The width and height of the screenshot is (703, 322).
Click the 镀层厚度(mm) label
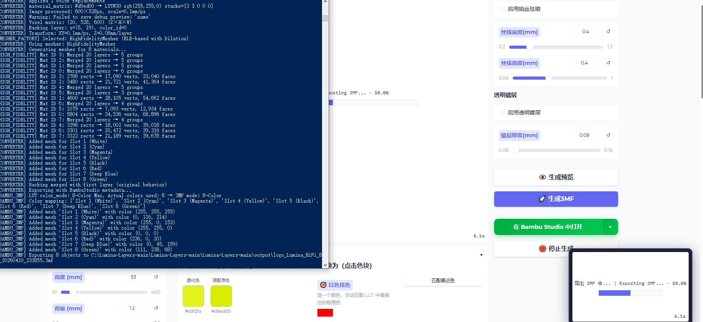click(x=519, y=135)
